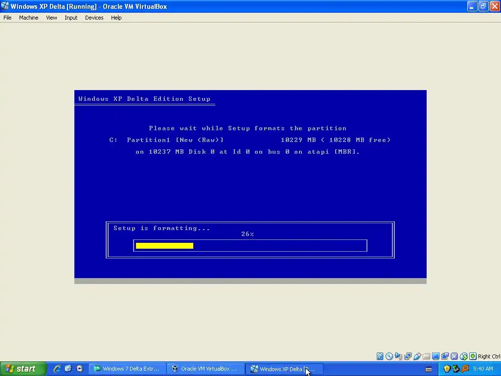This screenshot has width=501, height=376.
Task: Click the keyboard icon on the taskbar
Action: (x=429, y=369)
